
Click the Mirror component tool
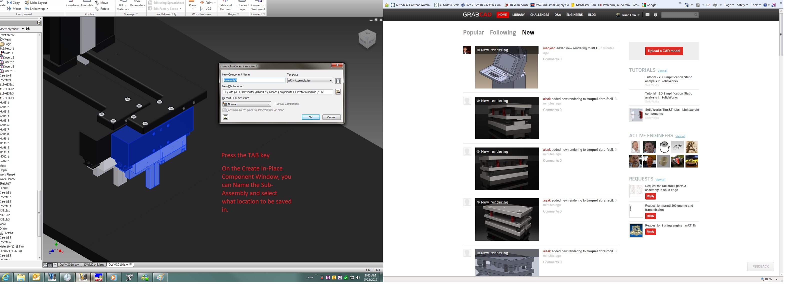coord(14,9)
